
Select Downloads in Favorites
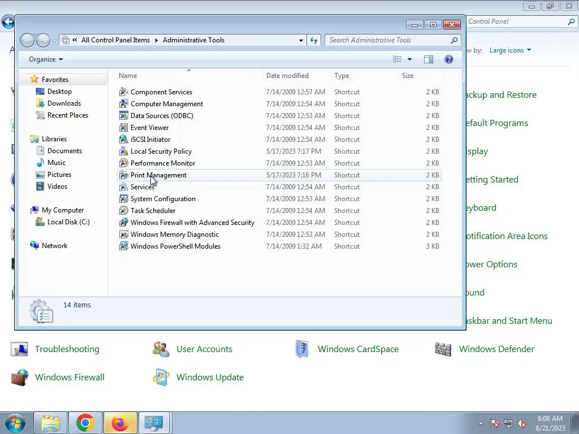tap(64, 103)
